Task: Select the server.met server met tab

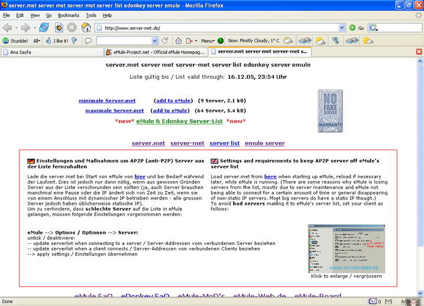Action: tap(260, 51)
